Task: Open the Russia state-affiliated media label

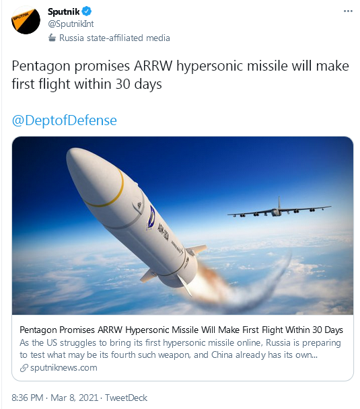Action: click(x=114, y=38)
